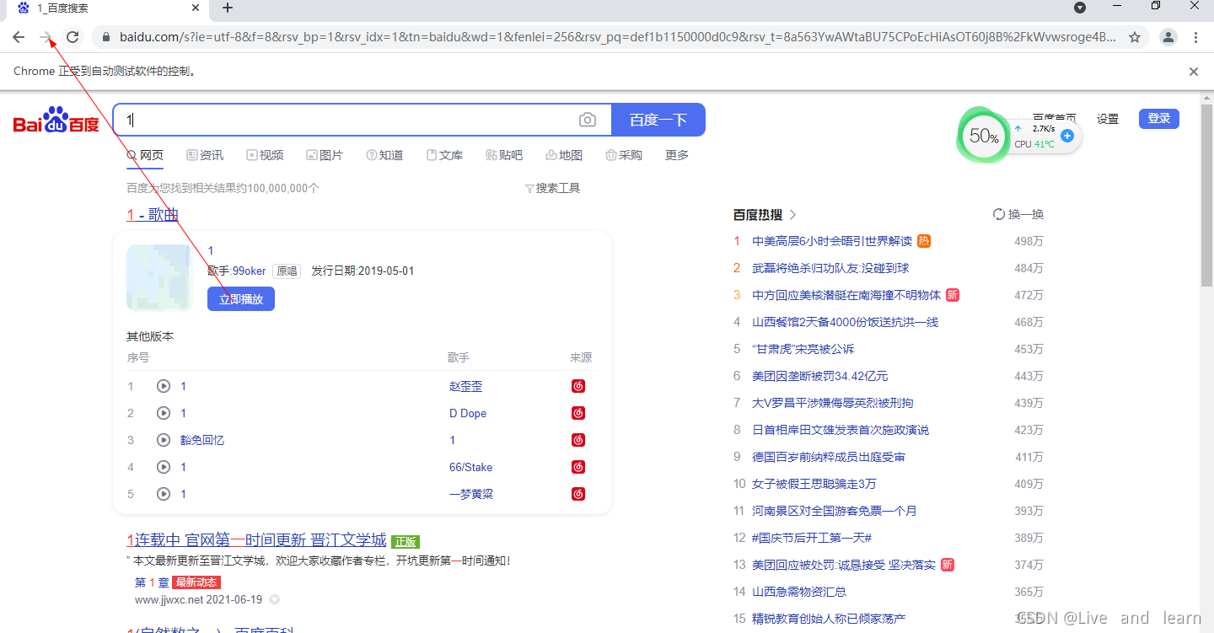Switch to the 资讯 tab

[205, 155]
